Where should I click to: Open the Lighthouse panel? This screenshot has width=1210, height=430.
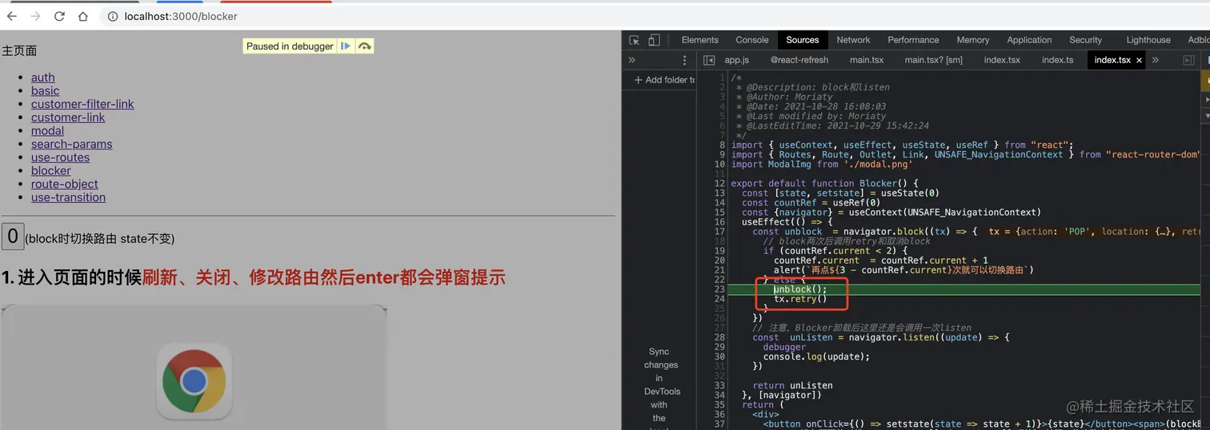(x=1148, y=40)
